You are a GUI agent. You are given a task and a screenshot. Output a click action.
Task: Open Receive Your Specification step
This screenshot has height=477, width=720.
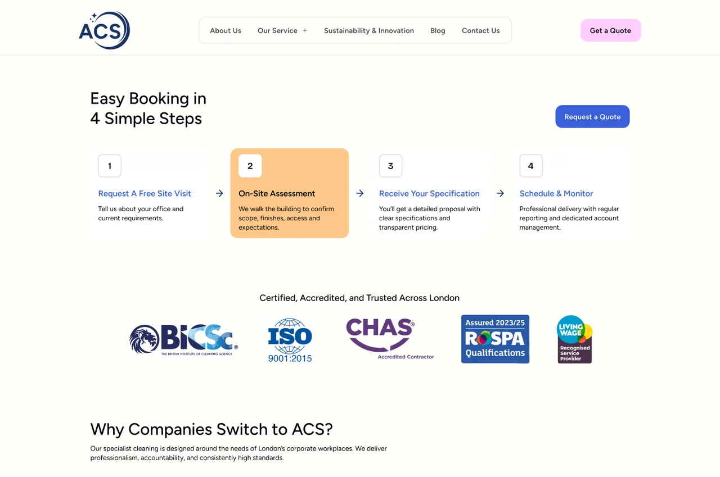pos(429,193)
